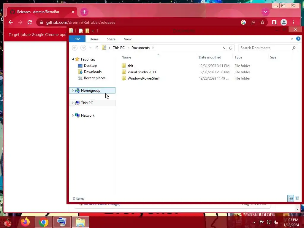Go up one folder level

tap(97, 48)
